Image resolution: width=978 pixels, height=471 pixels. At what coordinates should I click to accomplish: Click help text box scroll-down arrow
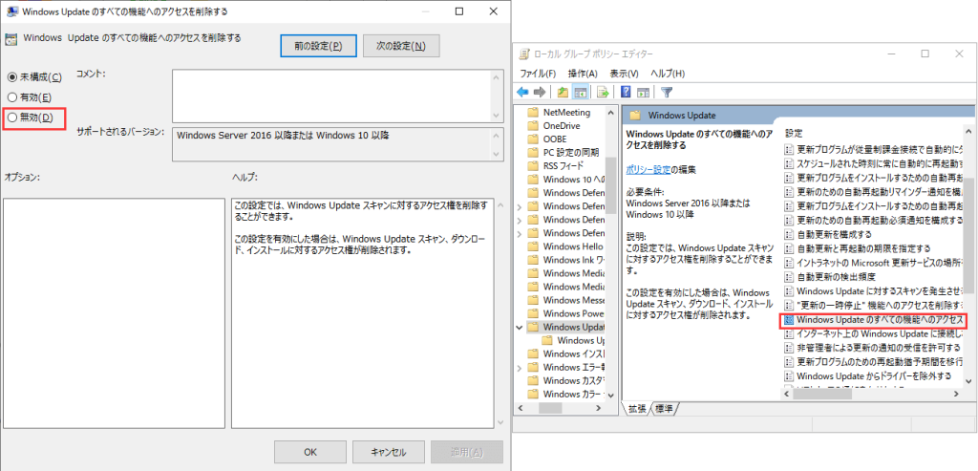pos(500,421)
